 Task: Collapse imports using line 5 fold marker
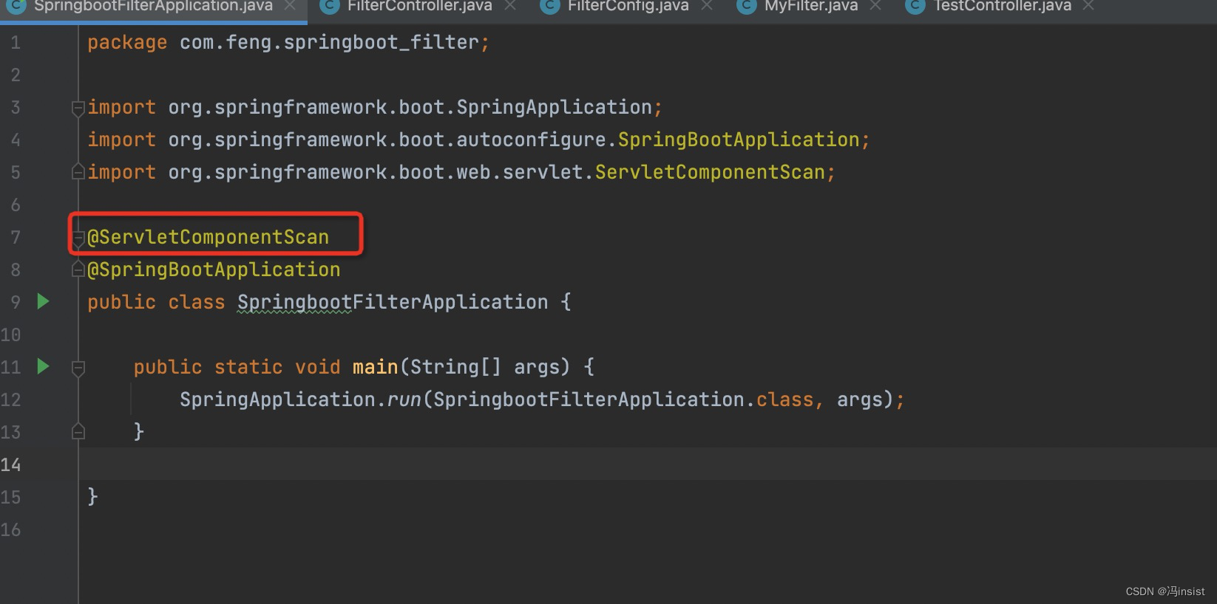coord(78,172)
